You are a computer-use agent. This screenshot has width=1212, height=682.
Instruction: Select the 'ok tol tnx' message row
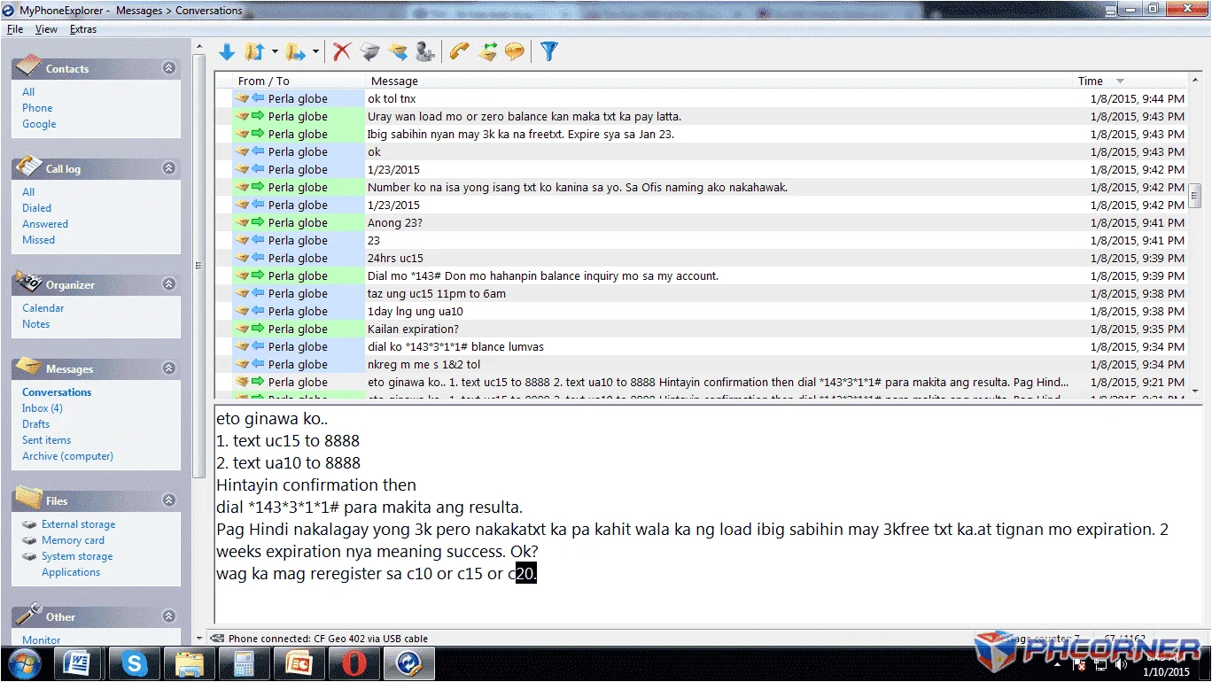(700, 98)
